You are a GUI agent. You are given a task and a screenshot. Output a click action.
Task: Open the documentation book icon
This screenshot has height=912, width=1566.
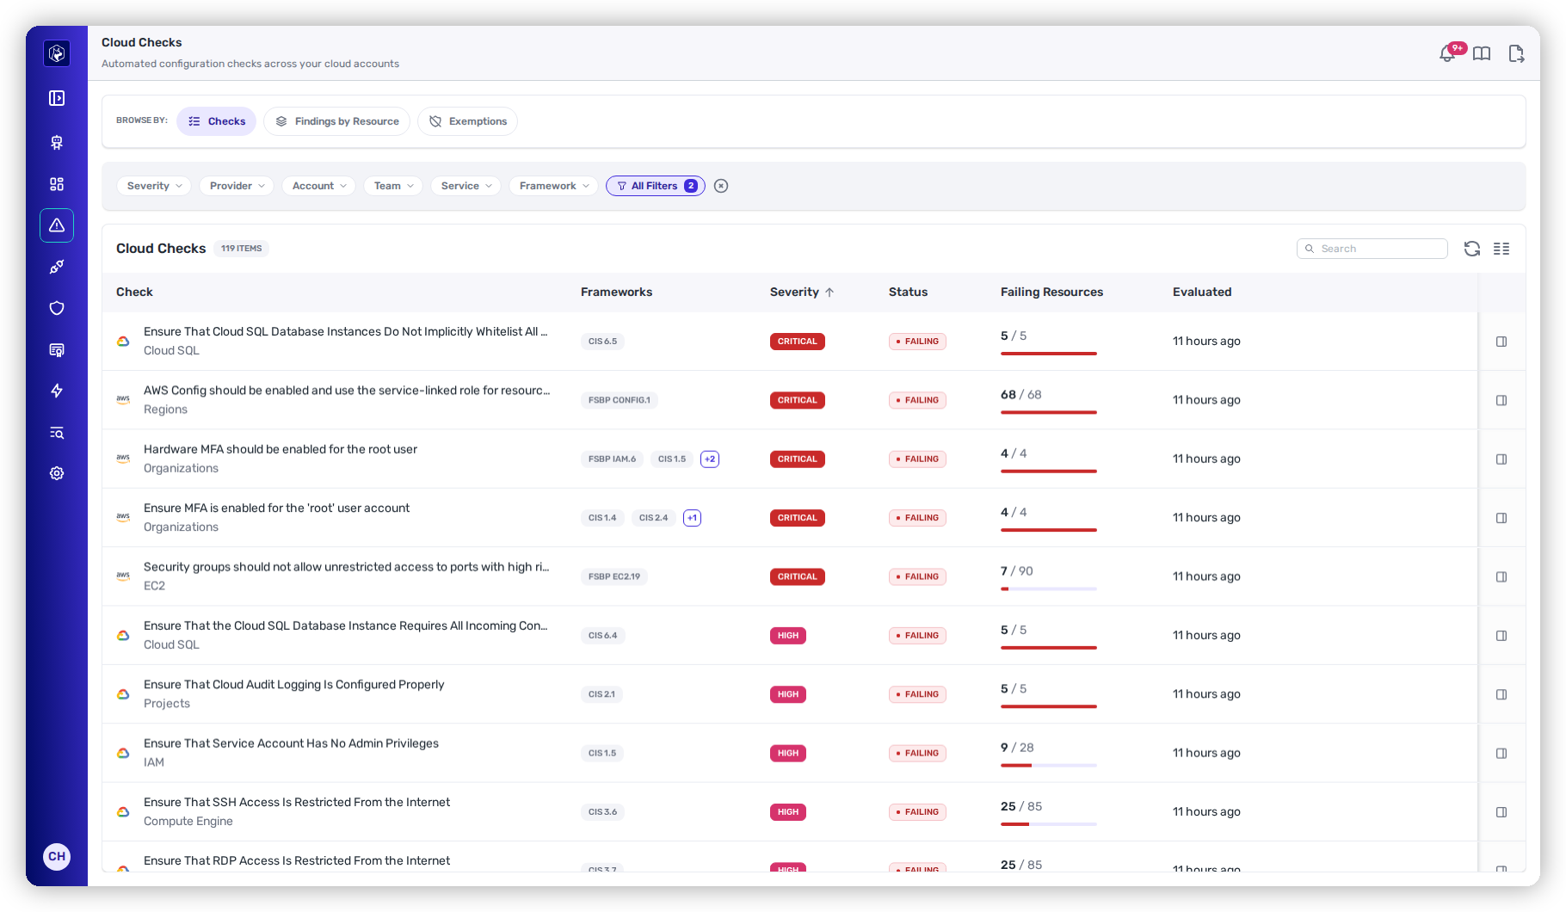click(x=1482, y=54)
